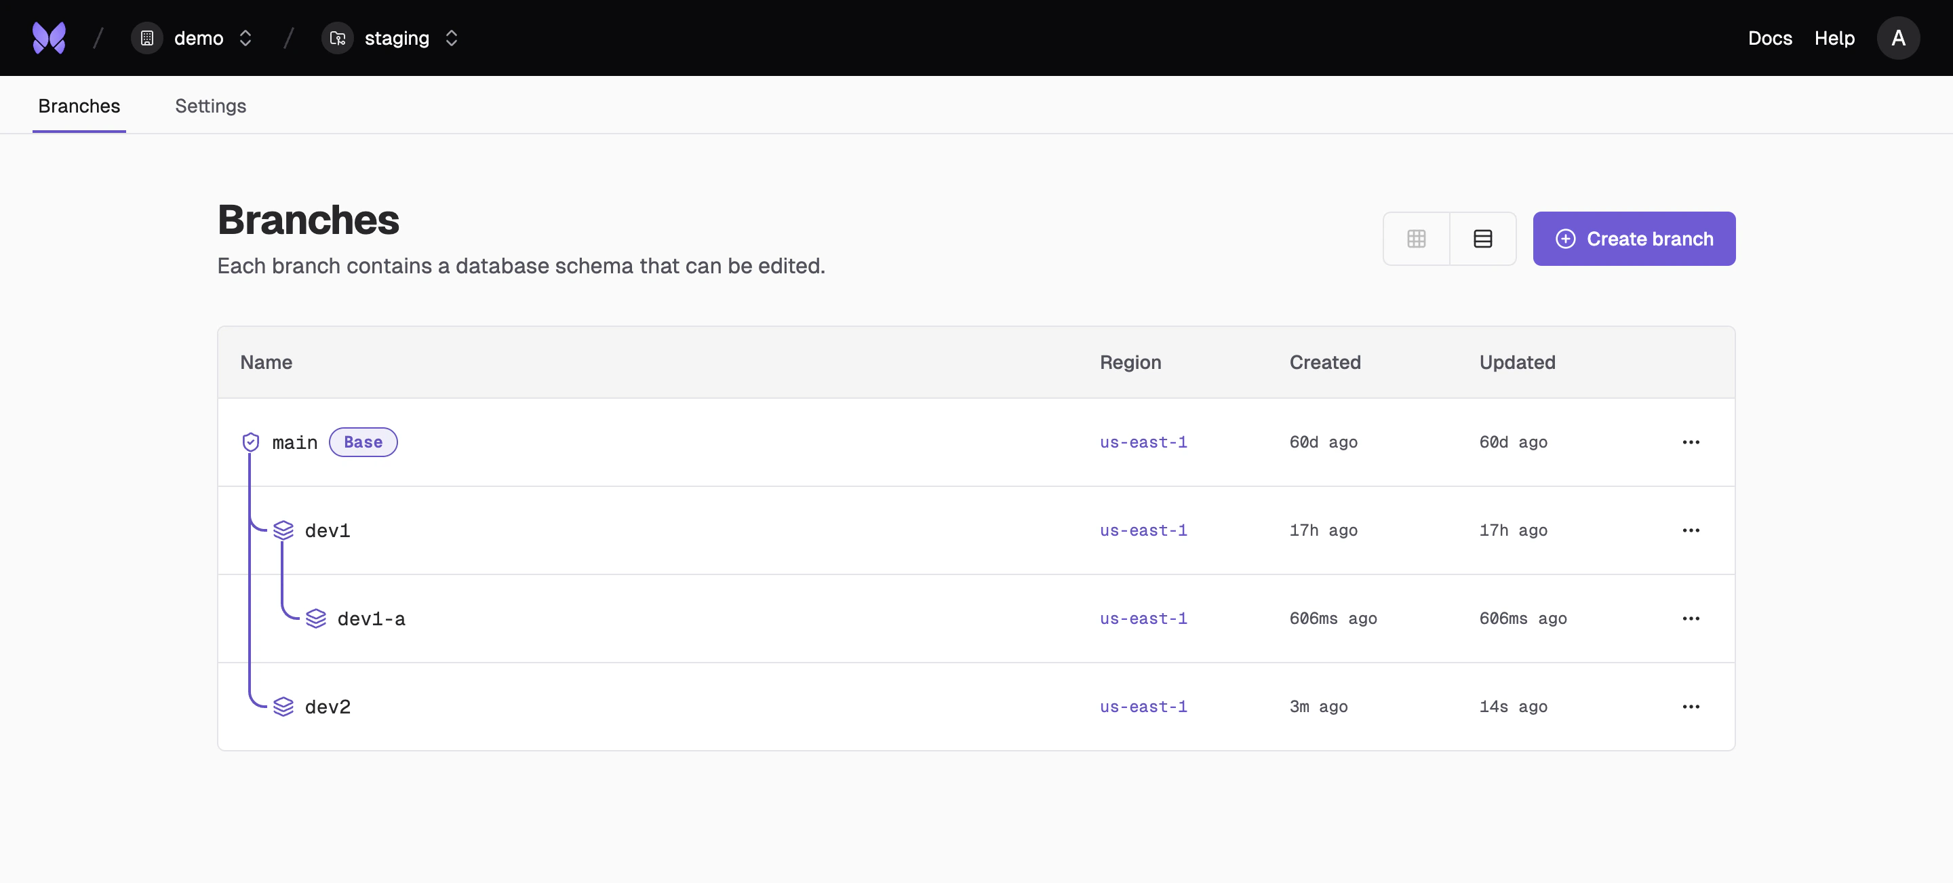
Task: Click the Create branch button
Action: [x=1634, y=238]
